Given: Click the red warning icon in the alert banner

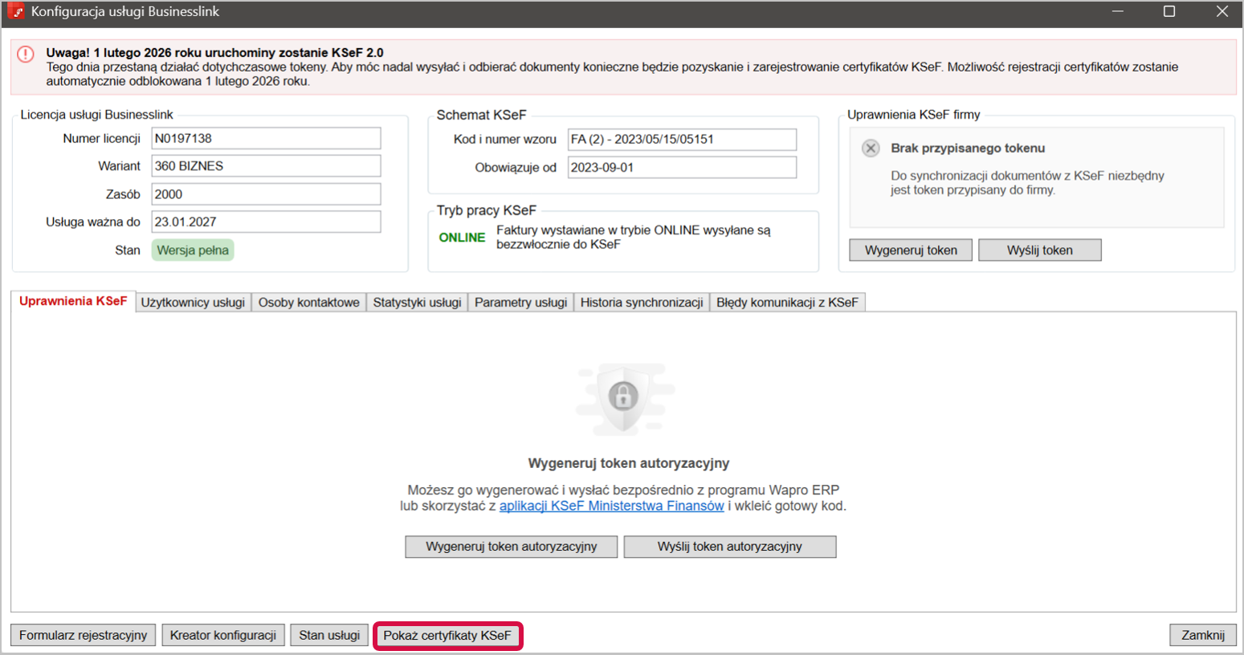Looking at the screenshot, I should tap(26, 55).
